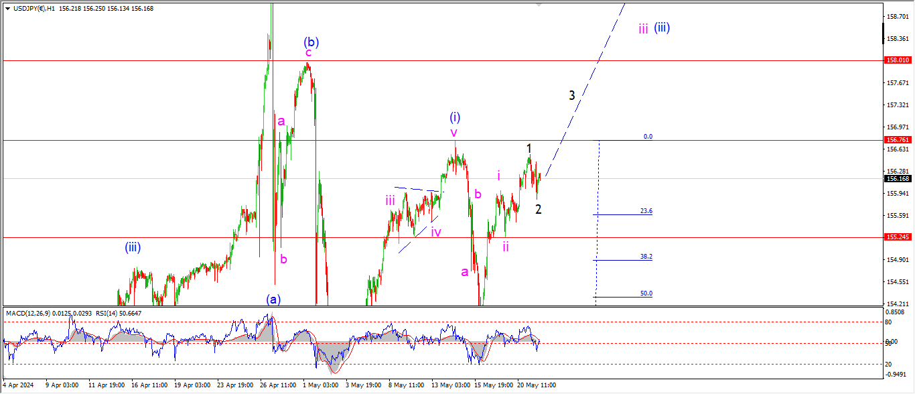Click the 155.245 red price level tag
Viewport: 915px width, 394px height.
(x=897, y=237)
